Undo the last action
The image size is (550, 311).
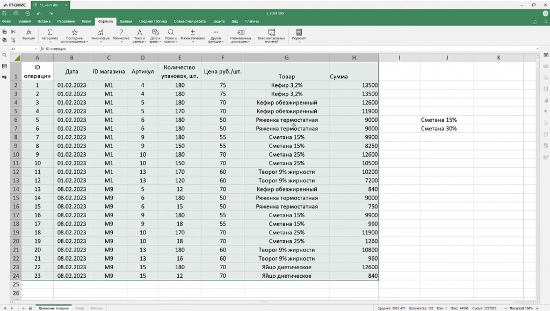tap(39, 13)
